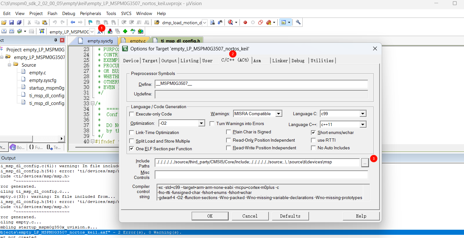464x238 pixels.
Task: Browse include paths with ellipsis button
Action: click(365, 162)
